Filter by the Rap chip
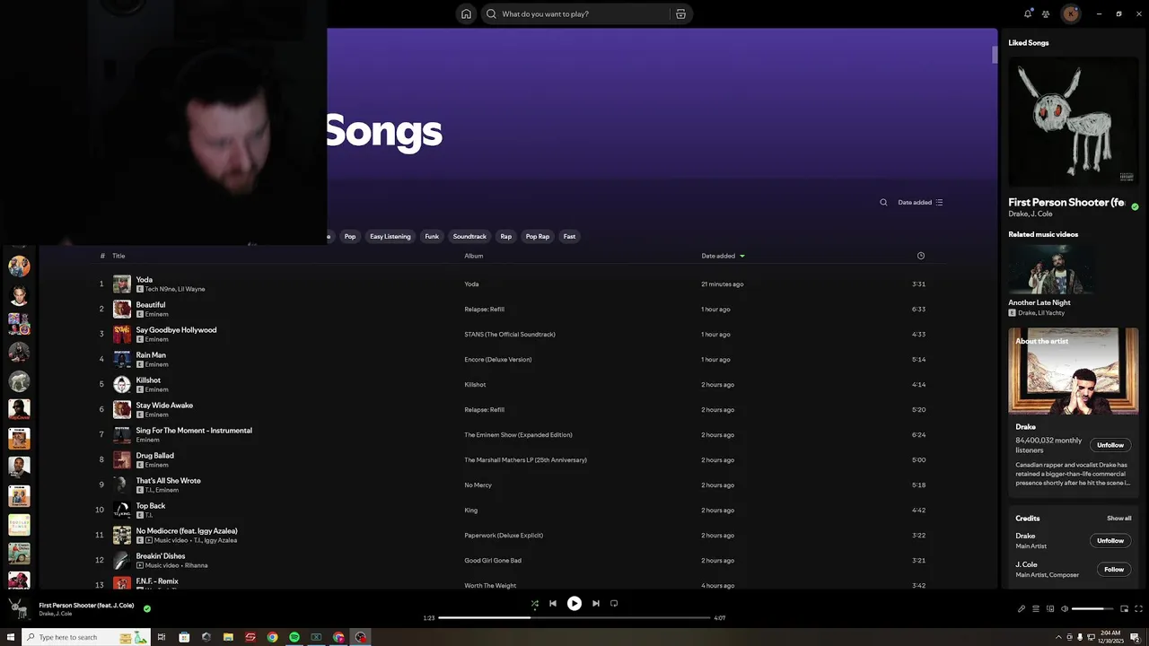 coord(506,236)
